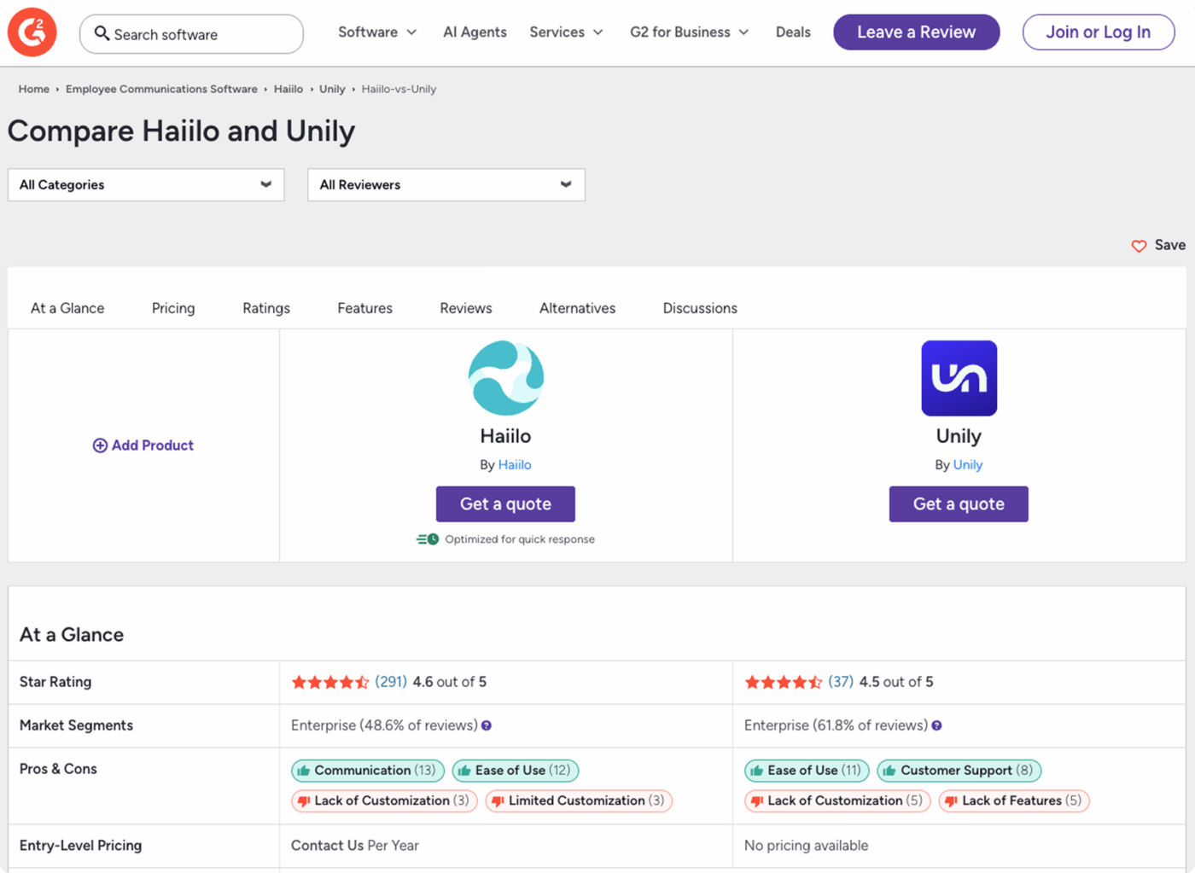The image size is (1195, 873).
Task: Focus the Search software input field
Action: click(x=191, y=34)
